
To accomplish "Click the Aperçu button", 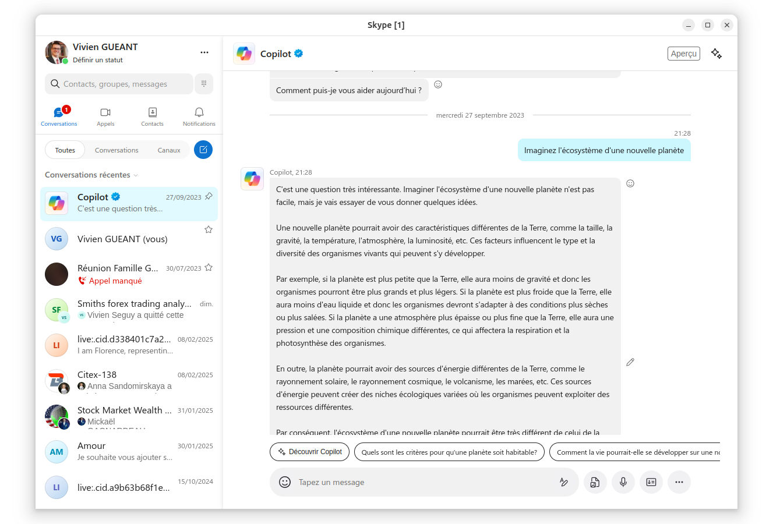I will pos(684,54).
